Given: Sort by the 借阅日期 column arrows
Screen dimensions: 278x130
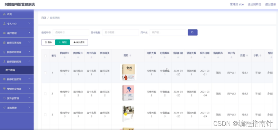Looking at the screenshot, I should tap(178, 57).
